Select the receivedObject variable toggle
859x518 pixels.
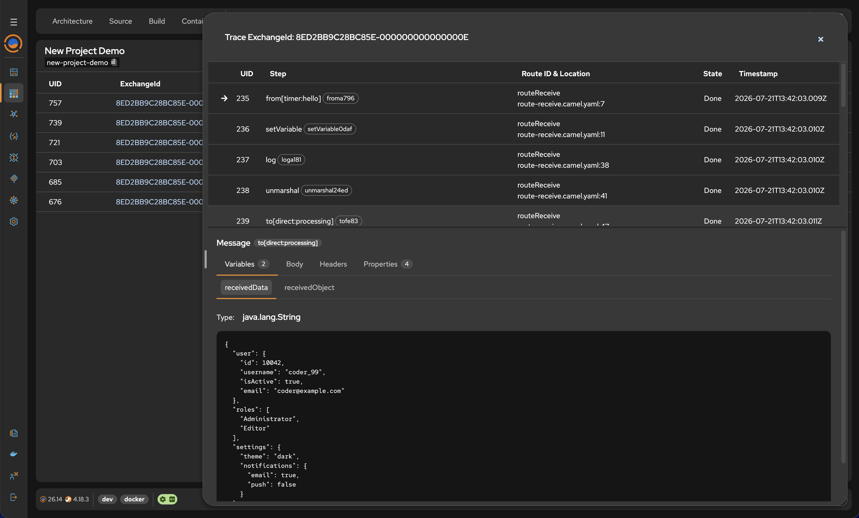click(309, 287)
